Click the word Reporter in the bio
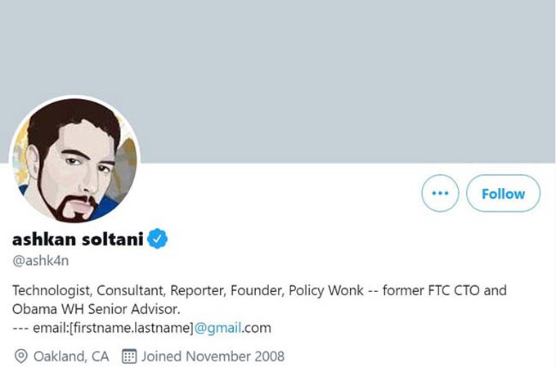Viewport: 556px width, 368px height. click(x=198, y=290)
